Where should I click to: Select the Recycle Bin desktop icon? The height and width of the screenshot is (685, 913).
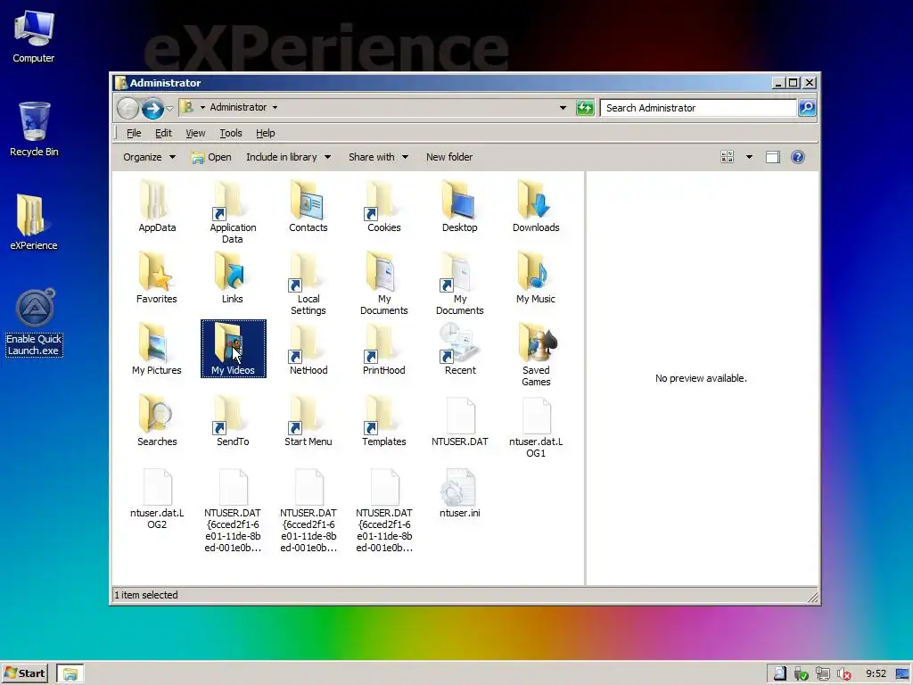(x=34, y=129)
